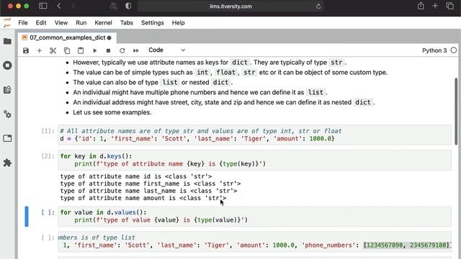Cut selected cell with scissors icon

pyautogui.click(x=53, y=50)
